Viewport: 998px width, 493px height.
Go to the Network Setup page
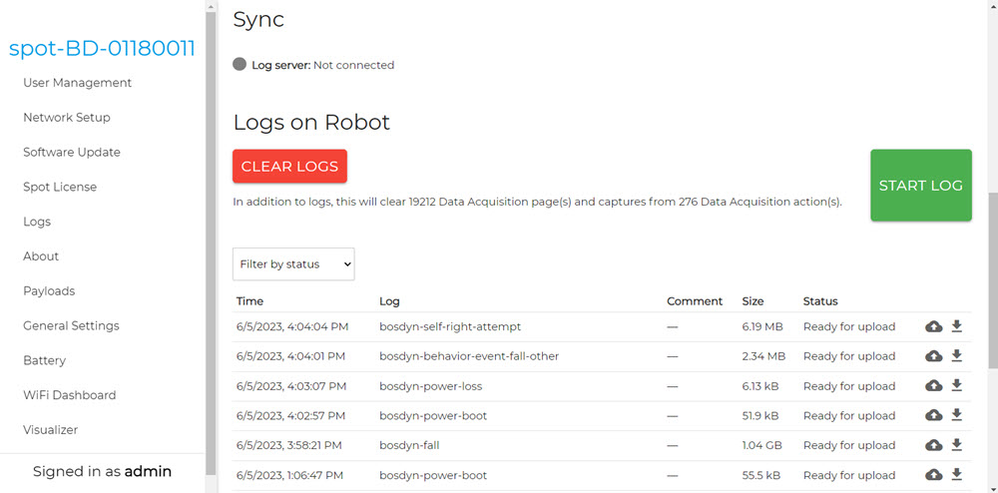[67, 118]
